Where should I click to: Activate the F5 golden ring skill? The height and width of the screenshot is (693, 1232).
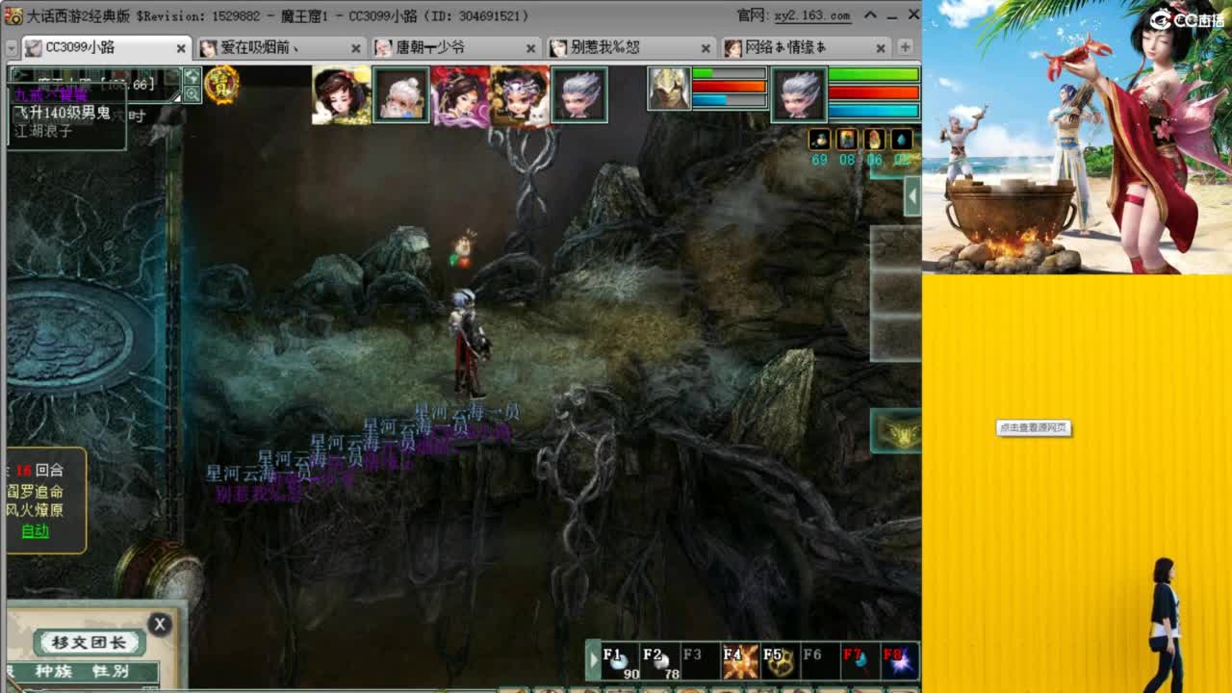tap(781, 661)
